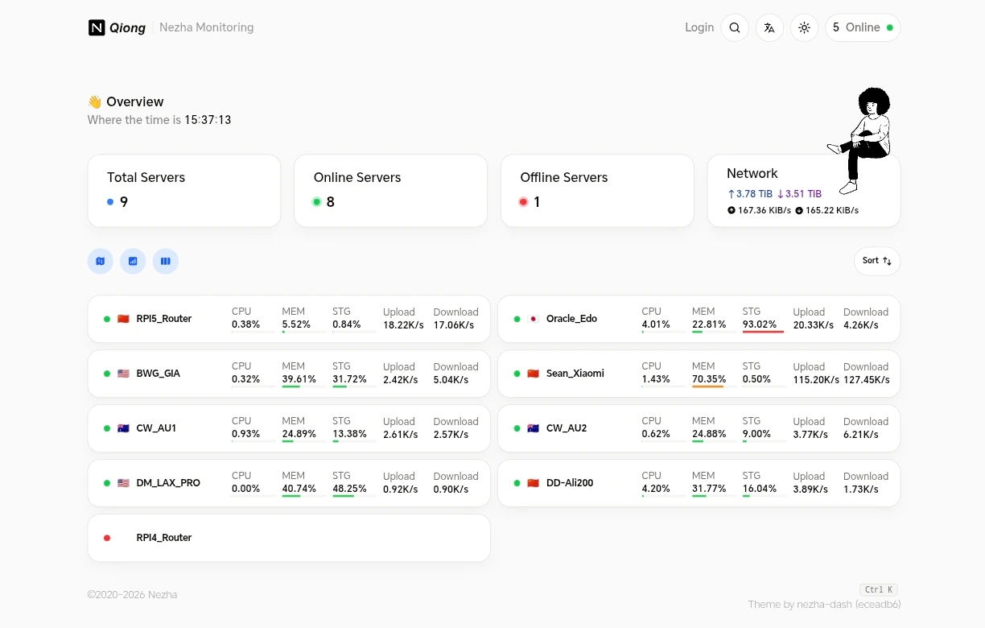Open the Sort dropdown

tap(876, 261)
